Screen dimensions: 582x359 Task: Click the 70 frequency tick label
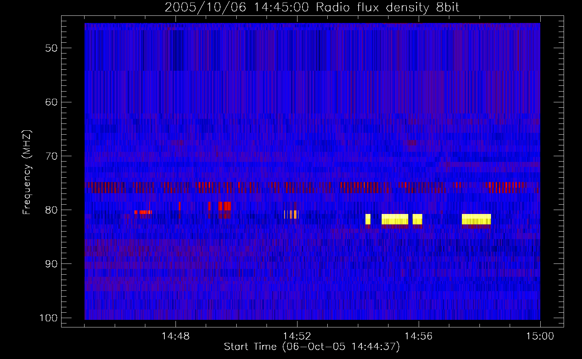[x=51, y=156]
